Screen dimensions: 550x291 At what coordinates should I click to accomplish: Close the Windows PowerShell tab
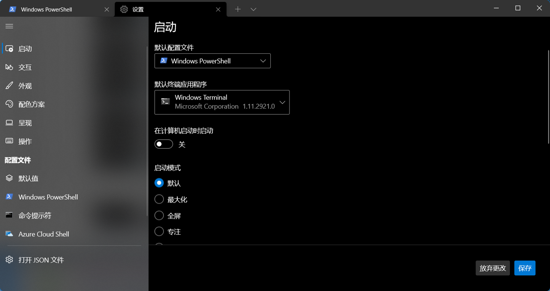tap(107, 9)
